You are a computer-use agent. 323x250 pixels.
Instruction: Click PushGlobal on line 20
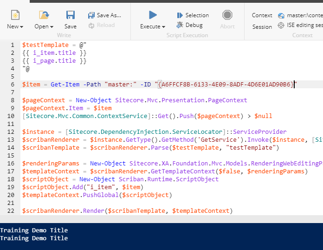tap(101, 195)
